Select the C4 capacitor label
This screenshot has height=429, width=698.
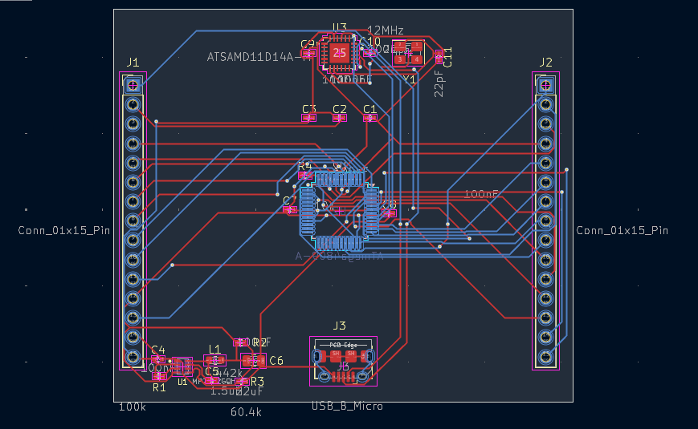(158, 350)
